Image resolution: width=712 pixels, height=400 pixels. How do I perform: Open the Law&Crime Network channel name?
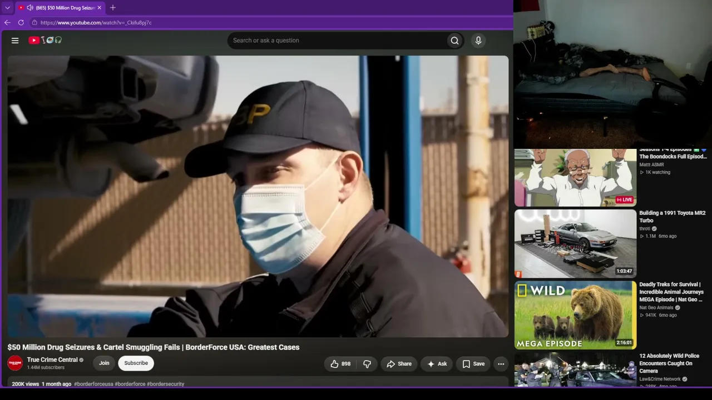click(x=660, y=379)
